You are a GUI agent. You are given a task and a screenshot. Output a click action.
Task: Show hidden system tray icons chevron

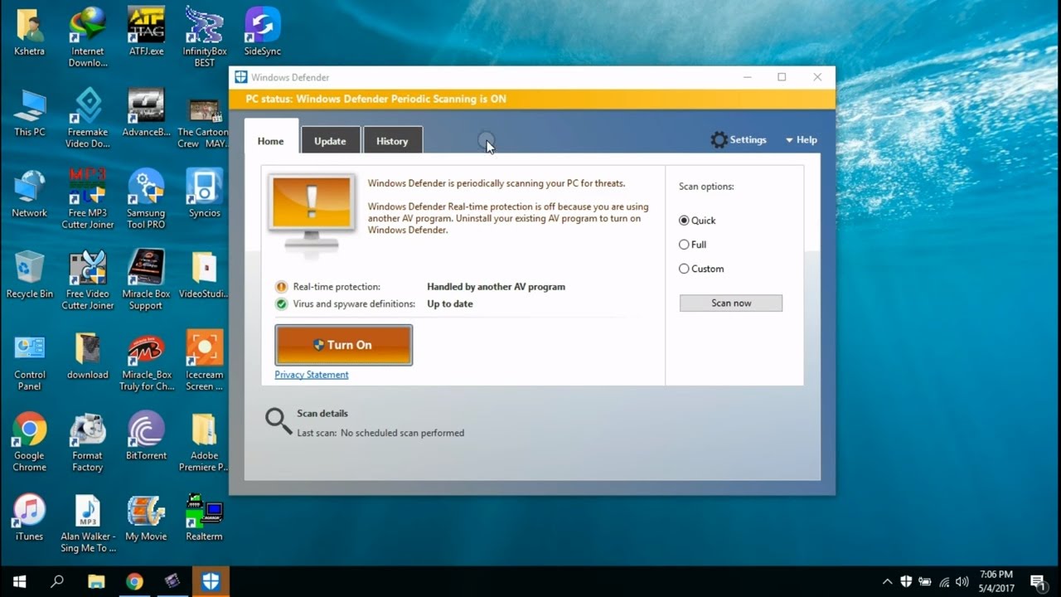[887, 582]
